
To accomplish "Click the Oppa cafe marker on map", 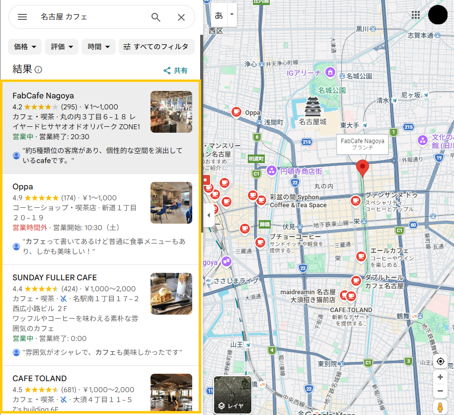I will [236, 112].
